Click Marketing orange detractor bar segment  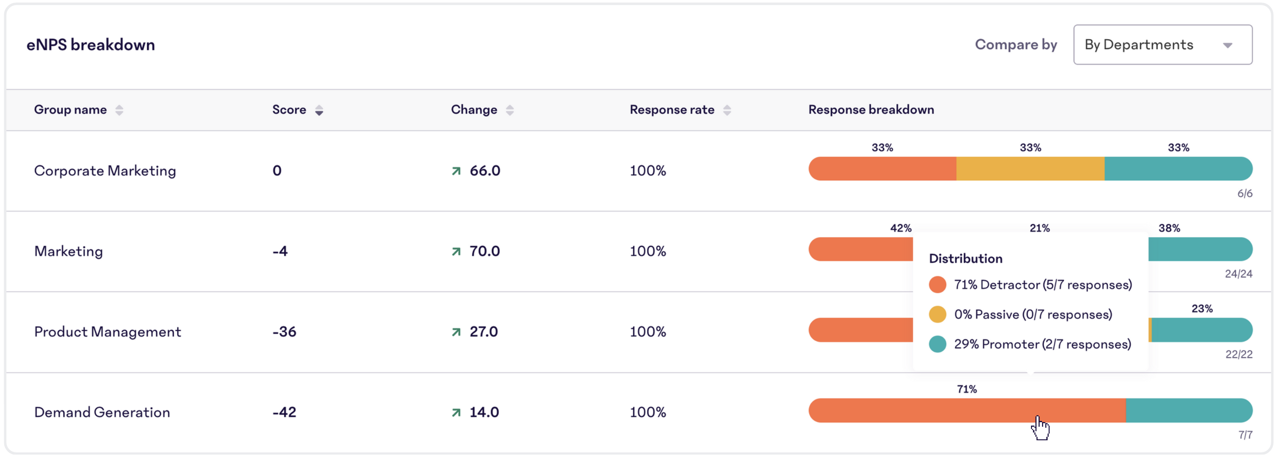pos(861,249)
